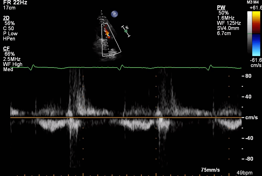Toggle the P Low penetration setting

(x=10, y=34)
